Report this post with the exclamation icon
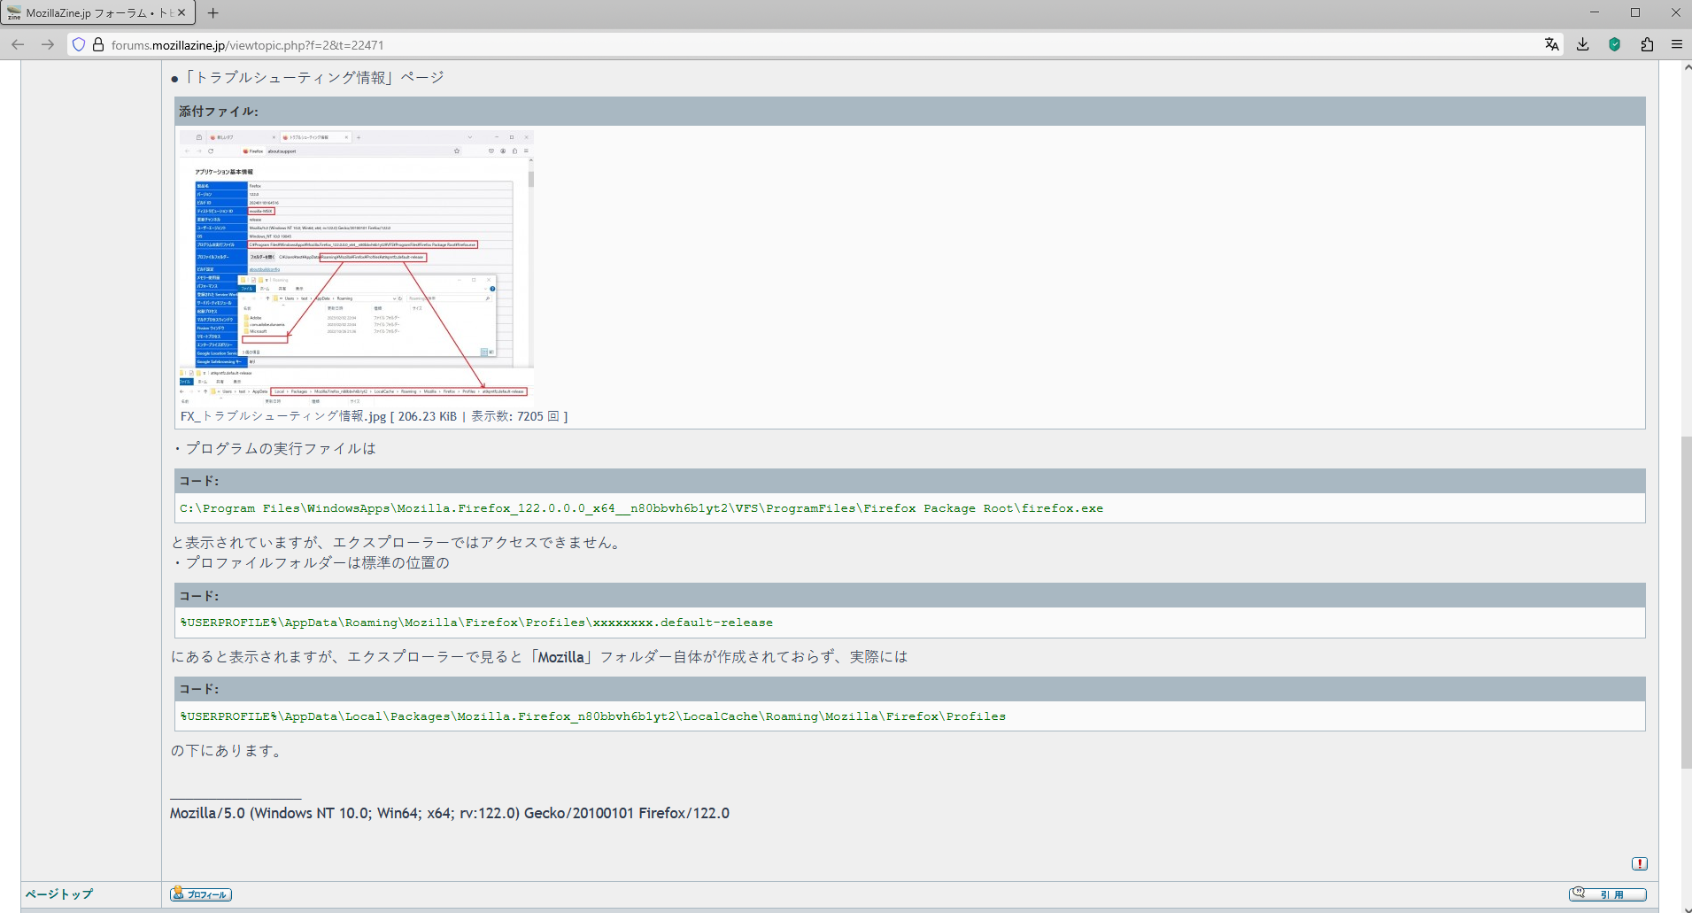This screenshot has width=1692, height=913. pyautogui.click(x=1640, y=863)
